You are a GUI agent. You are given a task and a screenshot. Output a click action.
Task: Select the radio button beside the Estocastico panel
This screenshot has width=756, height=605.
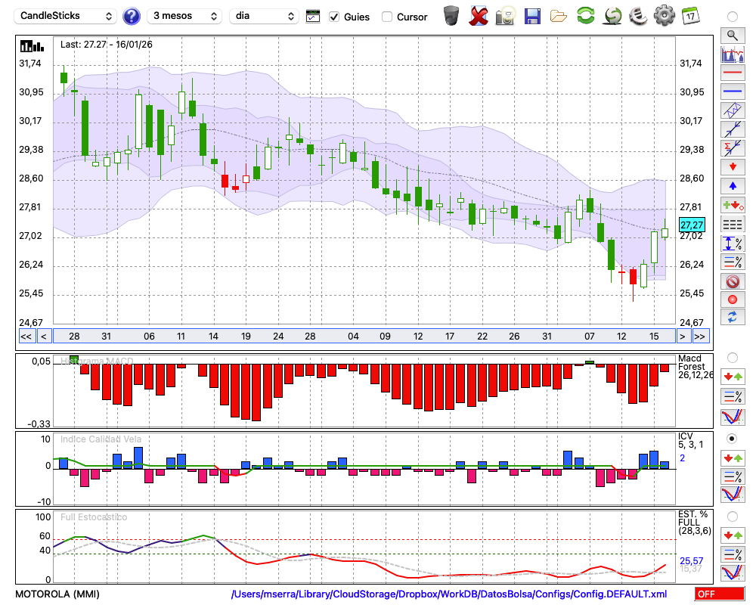click(x=732, y=517)
